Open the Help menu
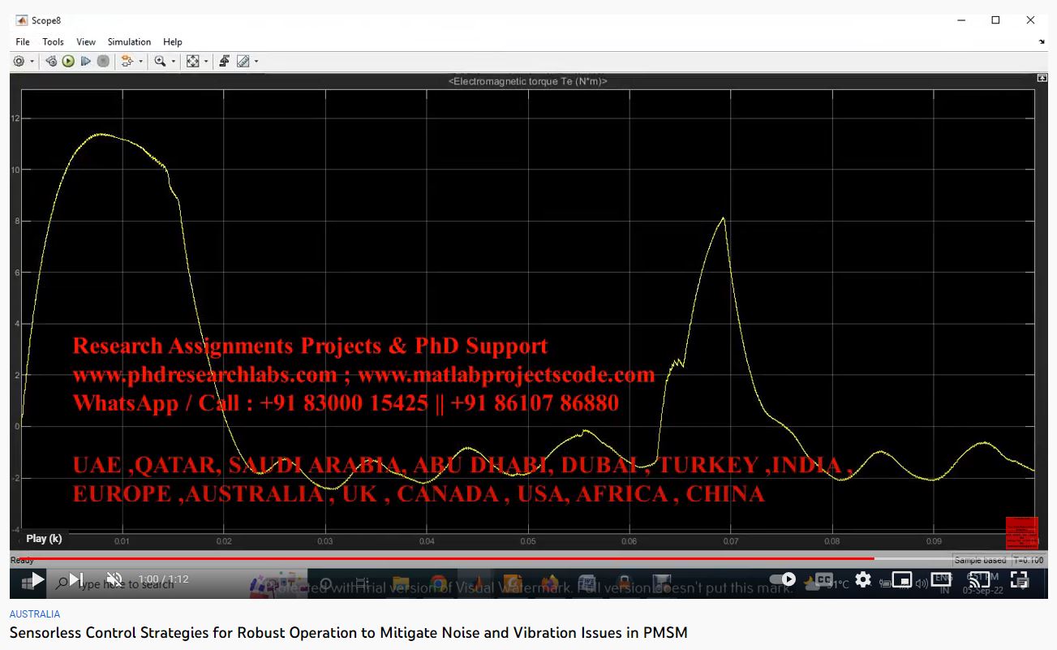Viewport: 1057px width, 650px height. [173, 41]
